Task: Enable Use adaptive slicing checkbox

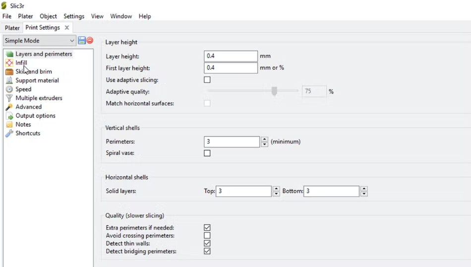Action: [x=207, y=80]
